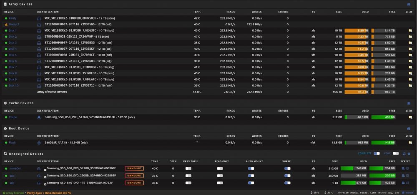Click the Cache Devices panel header icon at right
The height and width of the screenshot is (195, 417).
(x=409, y=103)
